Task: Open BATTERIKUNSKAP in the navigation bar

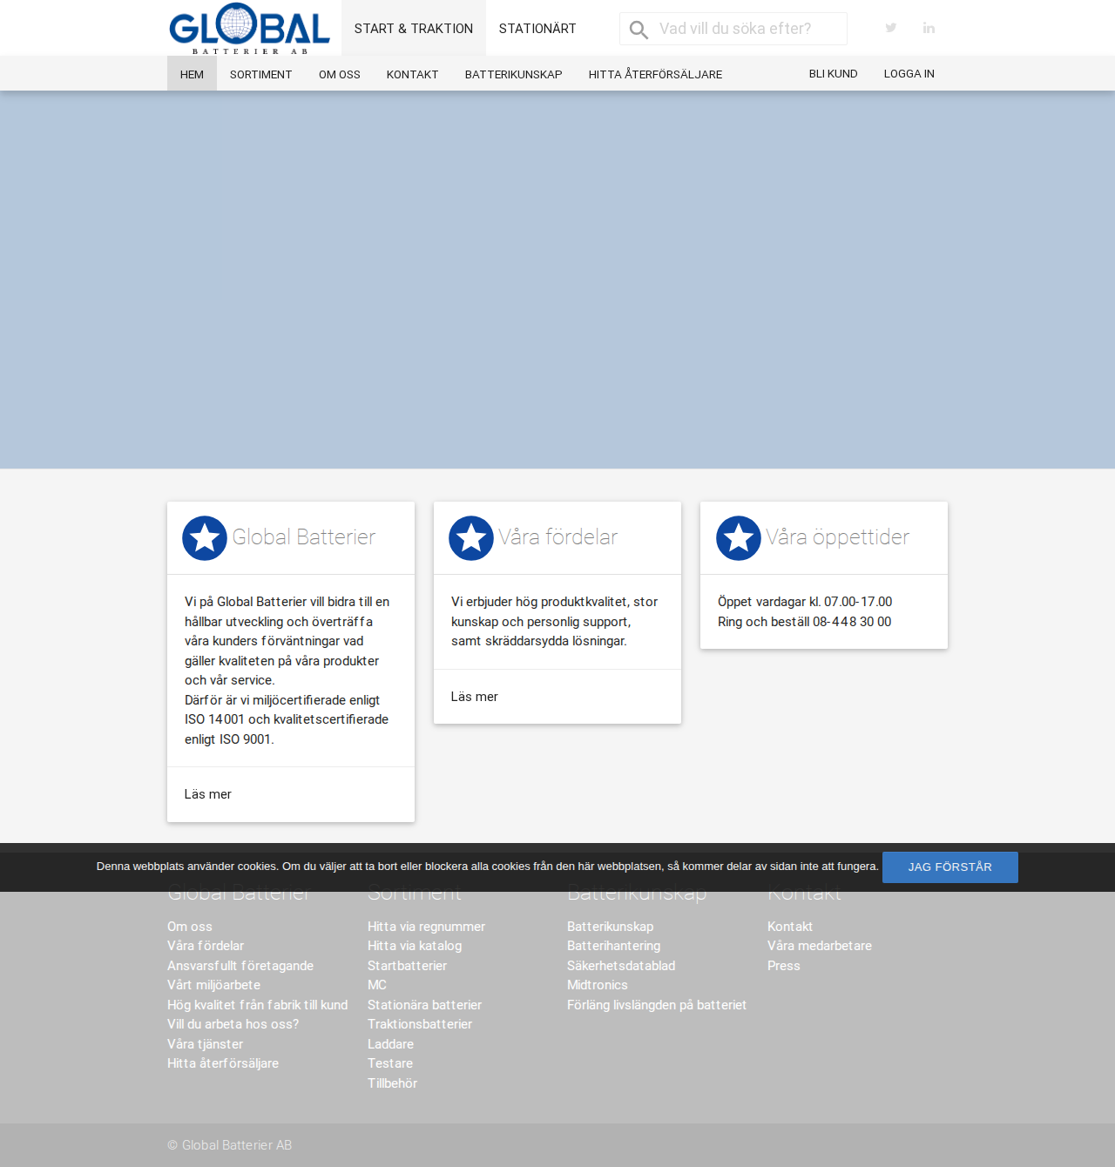Action: 514,74
